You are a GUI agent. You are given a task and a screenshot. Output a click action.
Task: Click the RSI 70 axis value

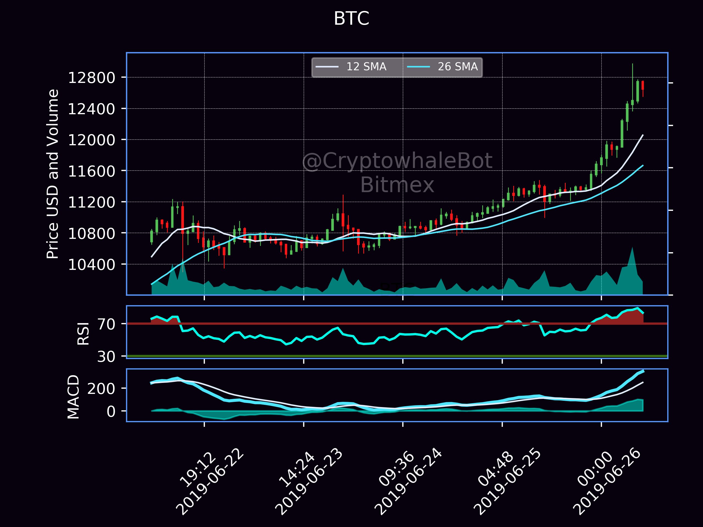[x=106, y=324]
